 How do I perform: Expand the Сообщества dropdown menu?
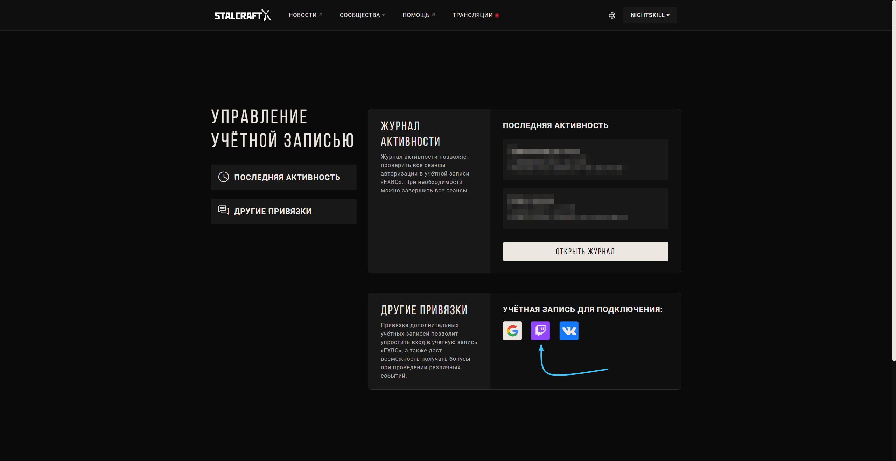360,15
